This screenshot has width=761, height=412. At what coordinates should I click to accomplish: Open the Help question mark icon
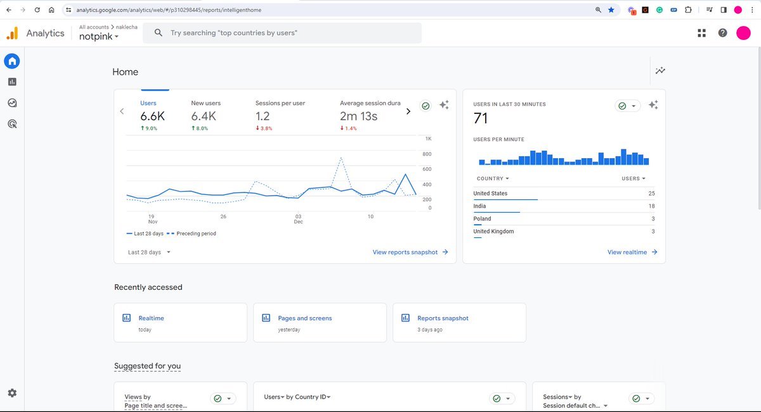722,33
